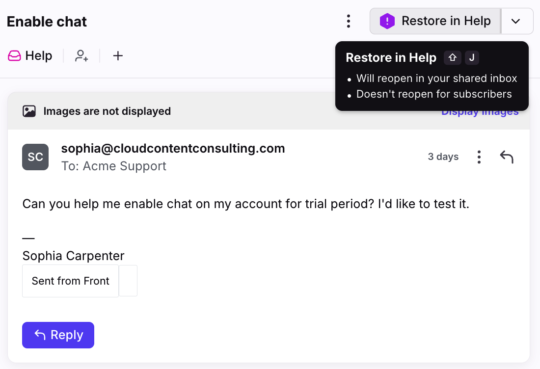Click the purple hexagon alert icon
Image resolution: width=540 pixels, height=369 pixels.
point(387,21)
